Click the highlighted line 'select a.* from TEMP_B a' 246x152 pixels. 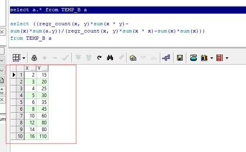coord(128,10)
